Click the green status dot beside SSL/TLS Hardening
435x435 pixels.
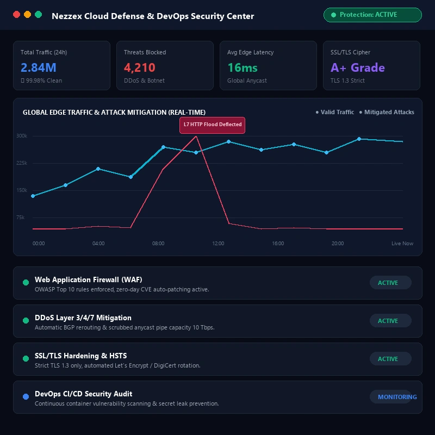coord(26,358)
